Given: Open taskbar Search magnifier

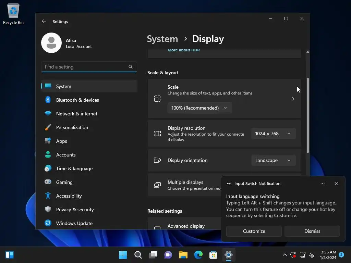Looking at the screenshot, I should [138, 255].
